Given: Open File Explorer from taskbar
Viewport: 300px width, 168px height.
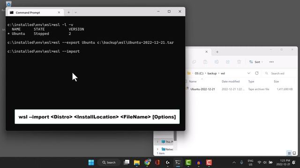Looking at the screenshot, I should pos(137,162).
